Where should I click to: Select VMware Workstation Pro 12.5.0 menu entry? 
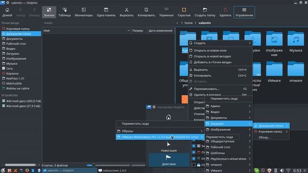pyautogui.click(x=160, y=137)
